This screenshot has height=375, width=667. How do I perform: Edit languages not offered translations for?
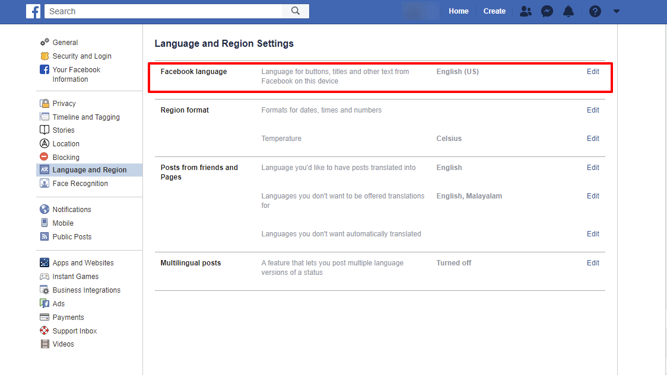(593, 195)
